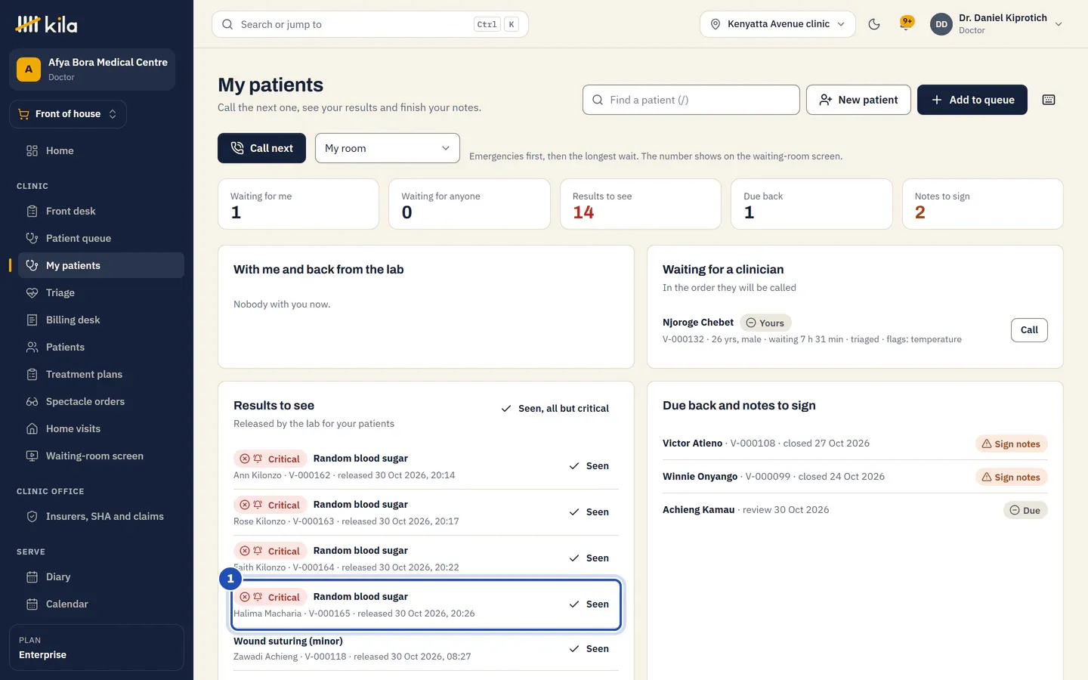Click the New patient button
The image size is (1088, 680).
pyautogui.click(x=858, y=100)
